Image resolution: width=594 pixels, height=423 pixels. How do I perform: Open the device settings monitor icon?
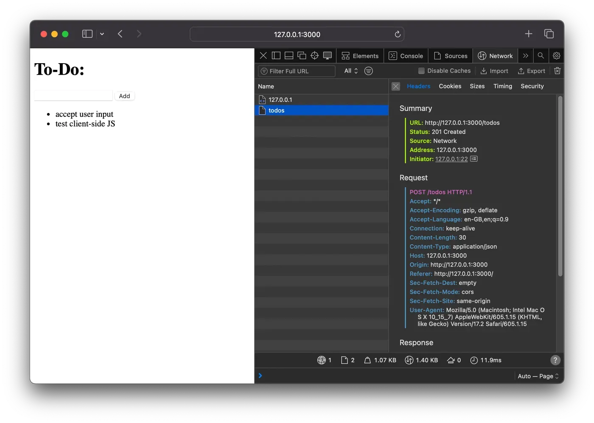coord(328,56)
